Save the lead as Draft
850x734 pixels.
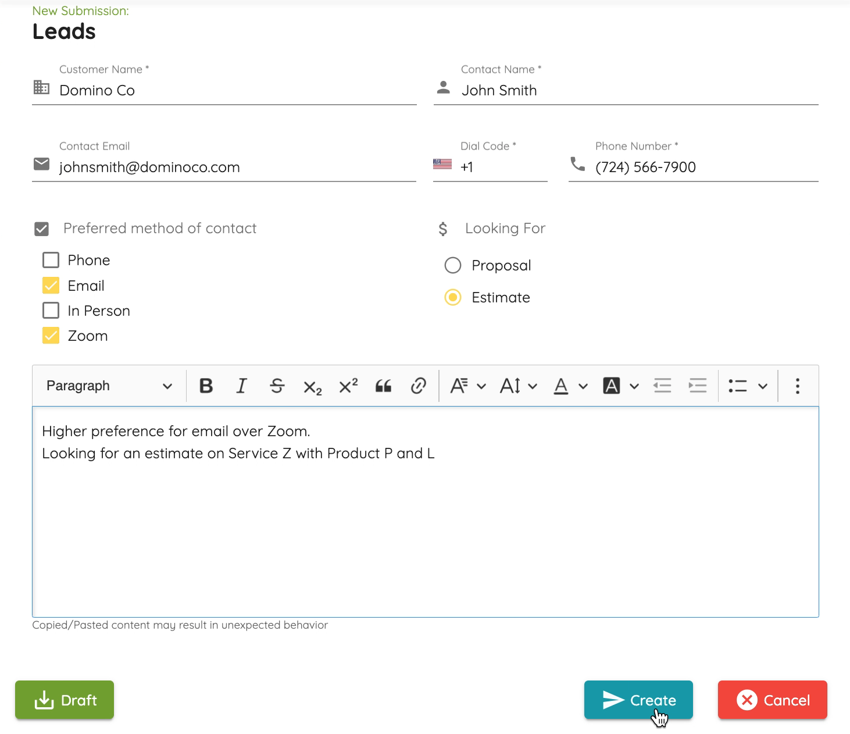(65, 700)
